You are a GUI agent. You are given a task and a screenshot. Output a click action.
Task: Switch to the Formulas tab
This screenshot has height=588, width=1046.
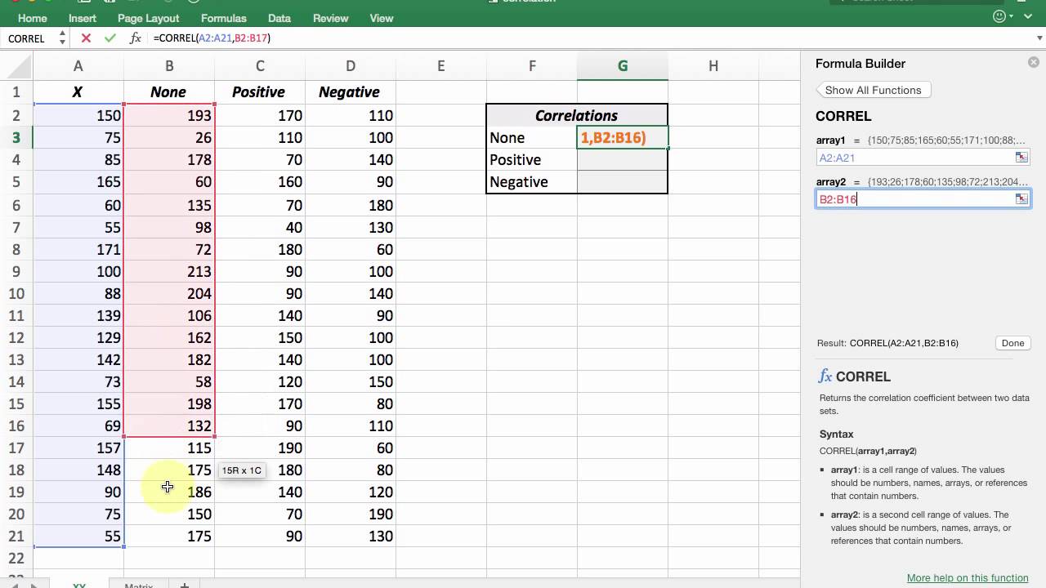click(224, 18)
